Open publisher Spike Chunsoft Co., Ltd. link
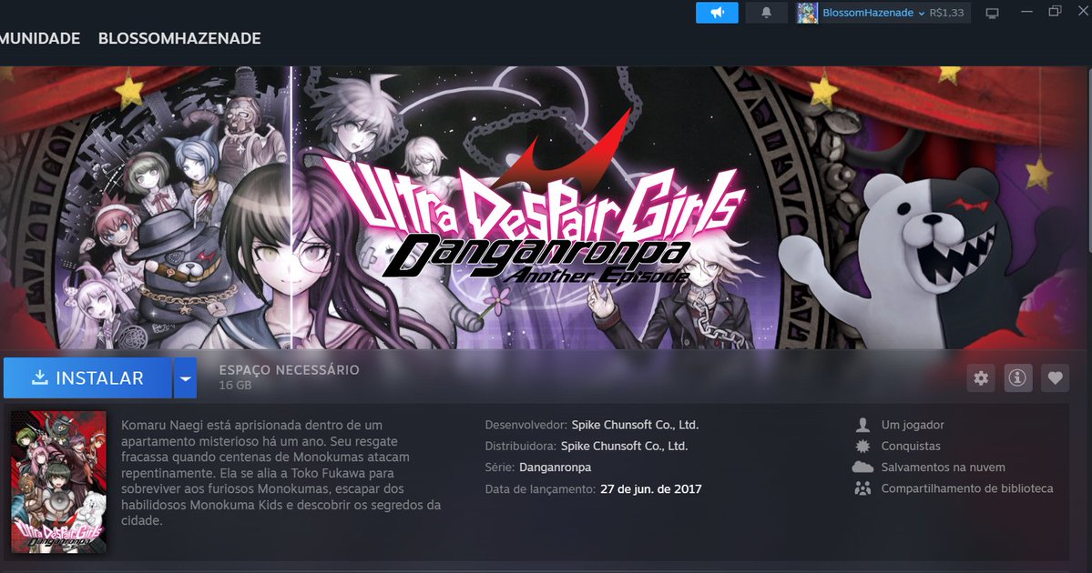This screenshot has height=573, width=1092. pyautogui.click(x=624, y=447)
